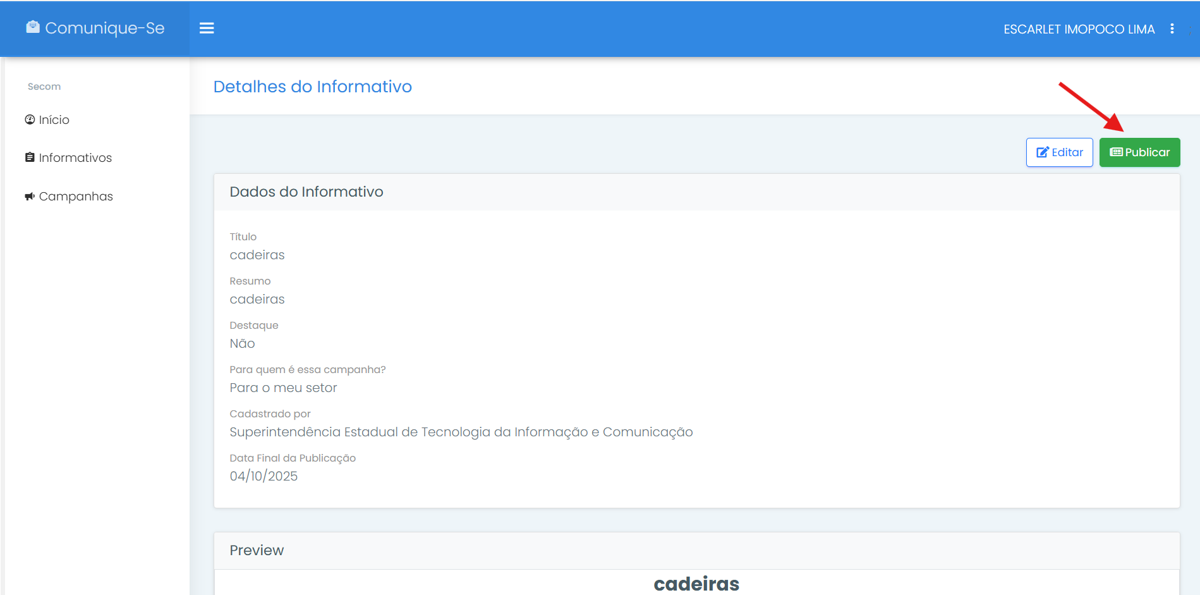
Task: Open the three-dot user options menu
Action: coord(1172,29)
